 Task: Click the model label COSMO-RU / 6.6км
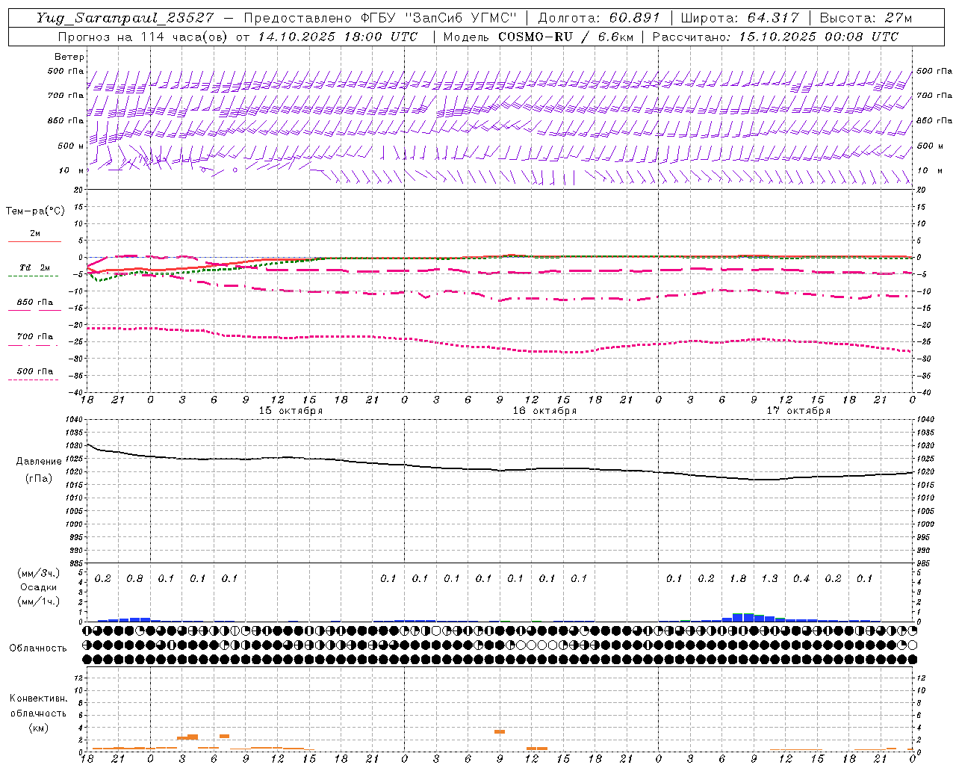click(x=565, y=37)
